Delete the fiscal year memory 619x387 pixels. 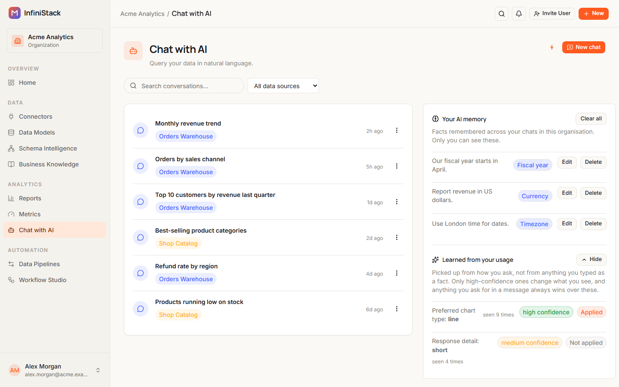point(593,162)
